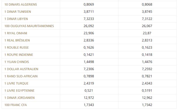178x110 pixels.
Task: Click the 10 Dinars Algériens currency label
Action: tap(21, 5)
